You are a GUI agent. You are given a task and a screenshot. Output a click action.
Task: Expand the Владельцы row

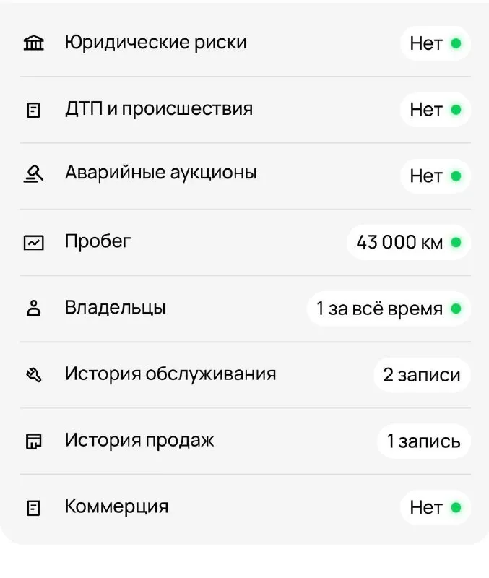[x=244, y=308]
